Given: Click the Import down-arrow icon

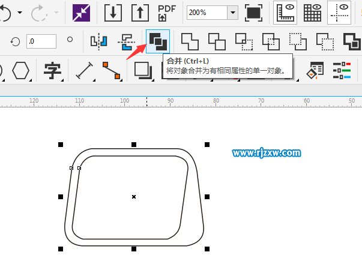Looking at the screenshot, I should (x=113, y=12).
